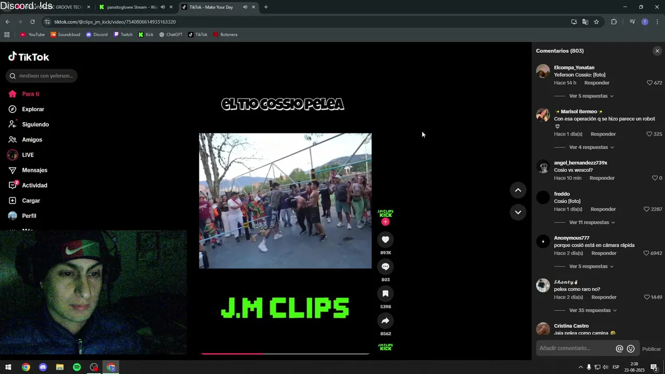The height and width of the screenshot is (374, 665).
Task: Insert a mention with the @ icon
Action: pos(619,349)
